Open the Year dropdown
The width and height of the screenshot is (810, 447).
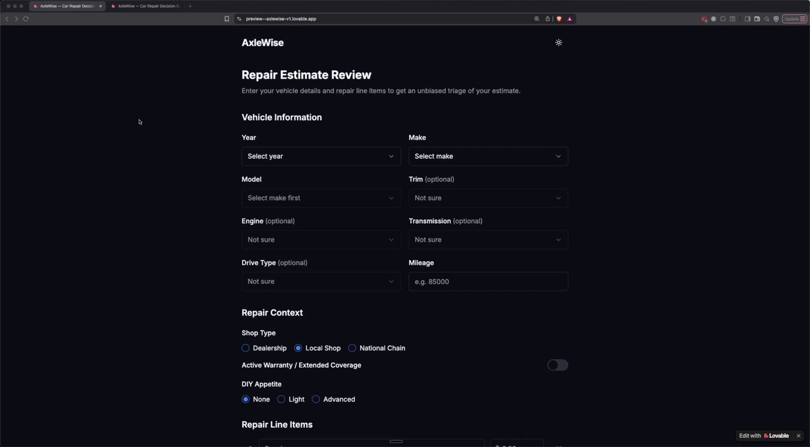321,156
